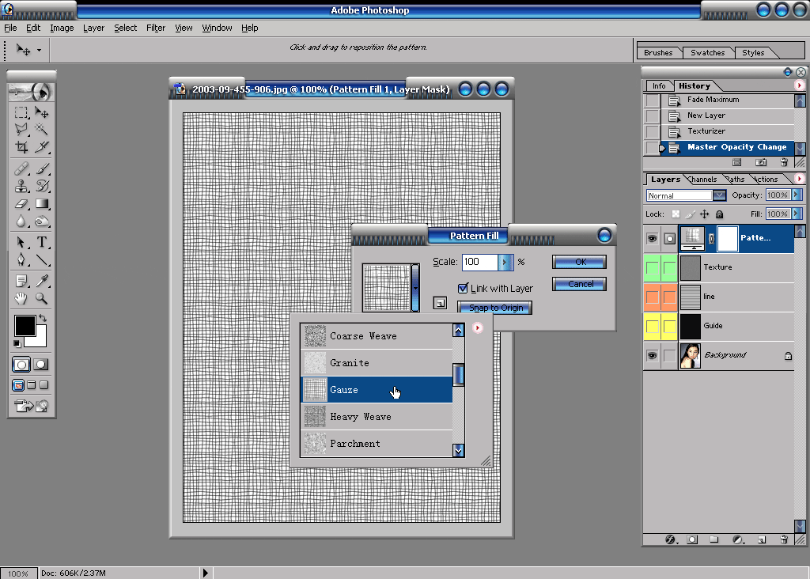Click the Snap to Origin button
This screenshot has height=579, width=810.
point(495,308)
